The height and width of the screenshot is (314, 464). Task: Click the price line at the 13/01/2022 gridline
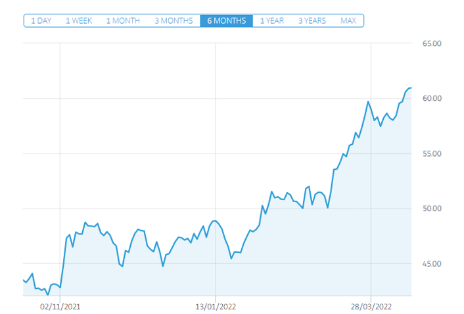[216, 221]
